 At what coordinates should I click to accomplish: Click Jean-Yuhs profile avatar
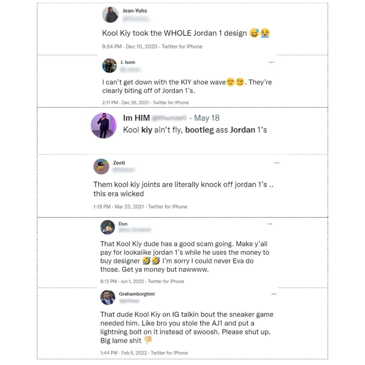(x=110, y=15)
